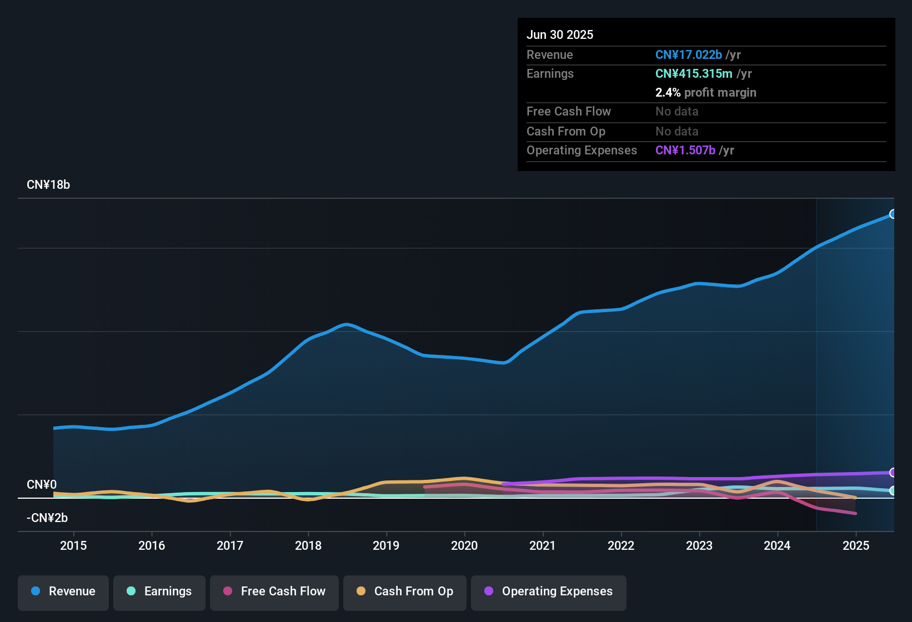This screenshot has width=912, height=622.
Task: Click the teal Earnings legend dot icon
Action: tap(131, 591)
